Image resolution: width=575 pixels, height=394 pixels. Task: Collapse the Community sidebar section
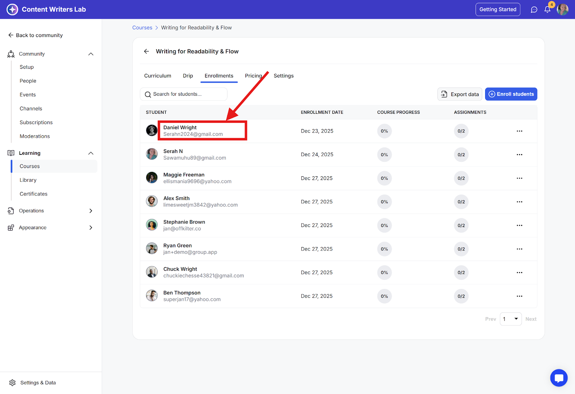(91, 54)
